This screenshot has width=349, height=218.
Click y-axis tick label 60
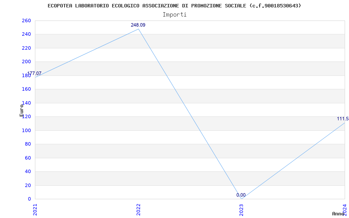point(28,158)
